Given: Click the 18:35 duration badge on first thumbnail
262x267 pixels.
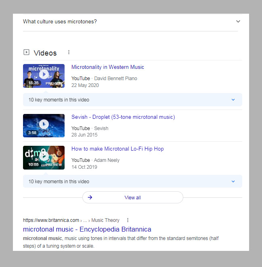Looking at the screenshot, I should 34,83.
